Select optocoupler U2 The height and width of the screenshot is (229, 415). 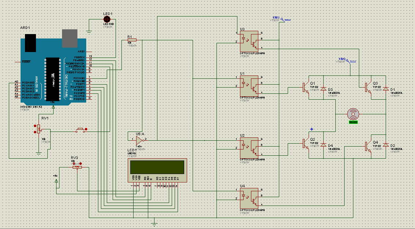tap(249, 148)
